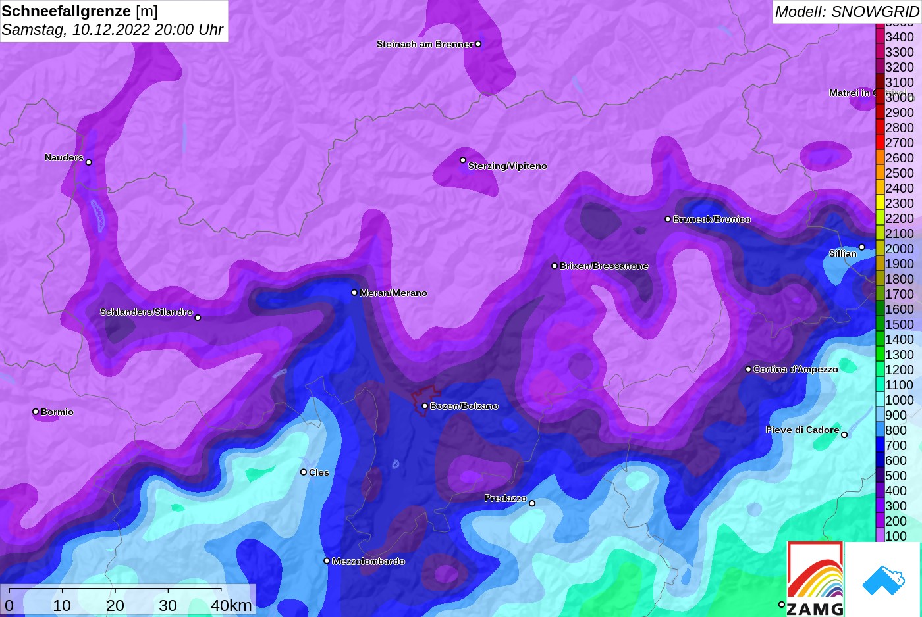Click the purple 200 legend swatch
Viewport: 922px width, 617px height.
880,521
